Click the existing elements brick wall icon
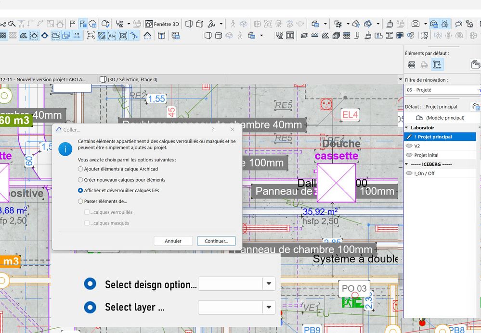 411,65
